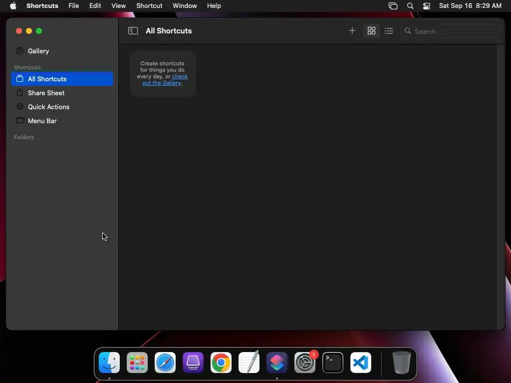Open the Trash from the Dock
511x383 pixels.
pos(402,363)
